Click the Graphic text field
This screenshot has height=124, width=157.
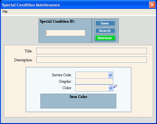[x=94, y=81]
